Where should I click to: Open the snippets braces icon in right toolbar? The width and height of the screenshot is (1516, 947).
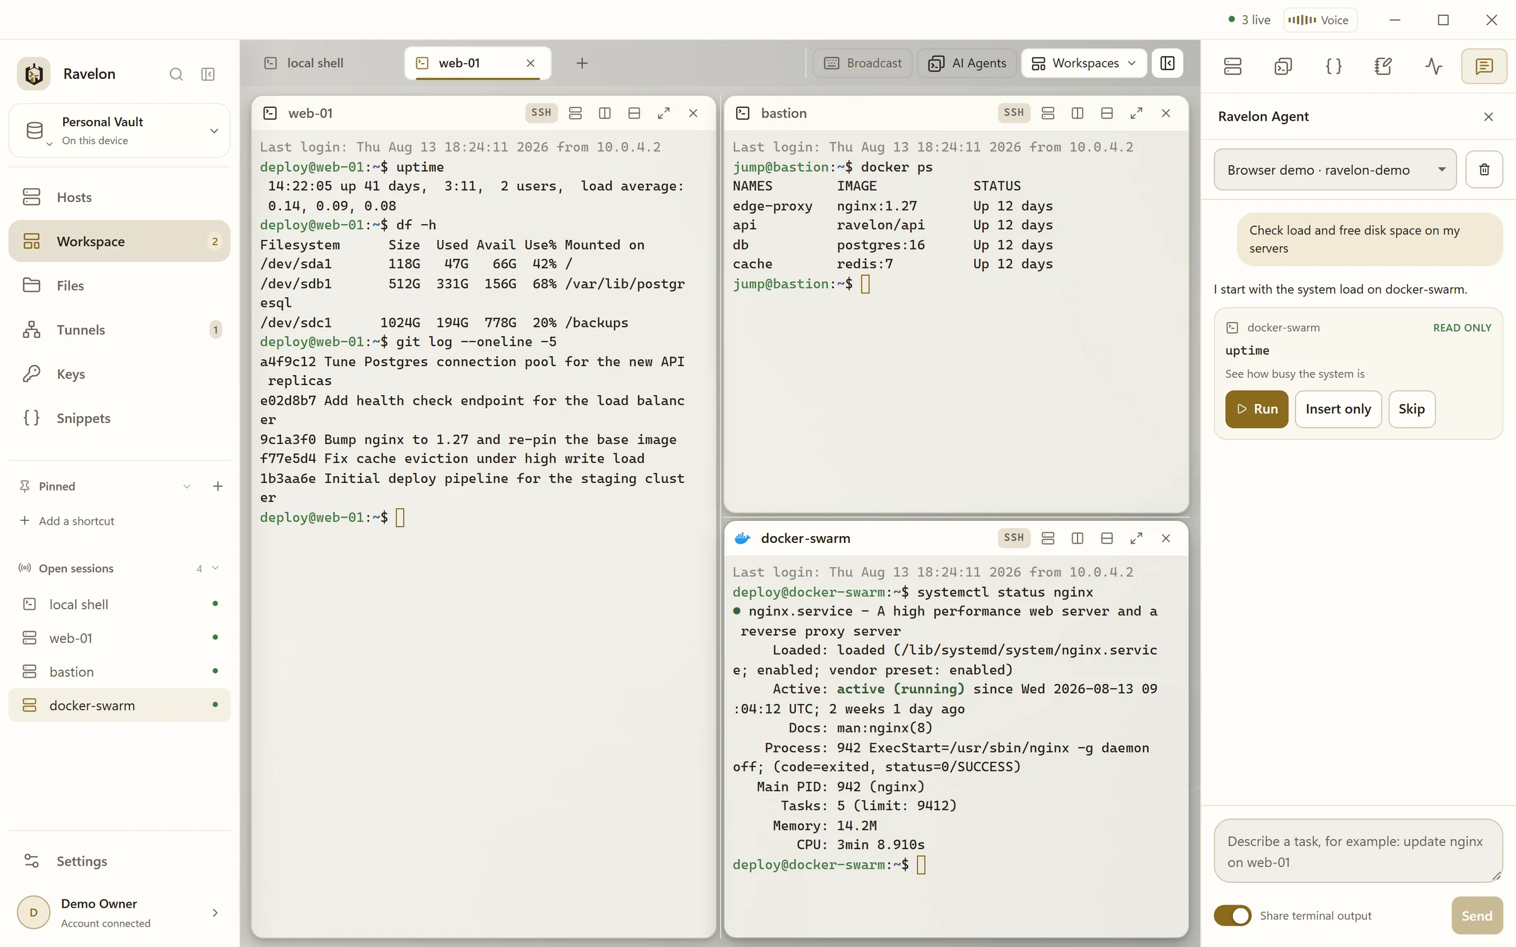[1333, 66]
